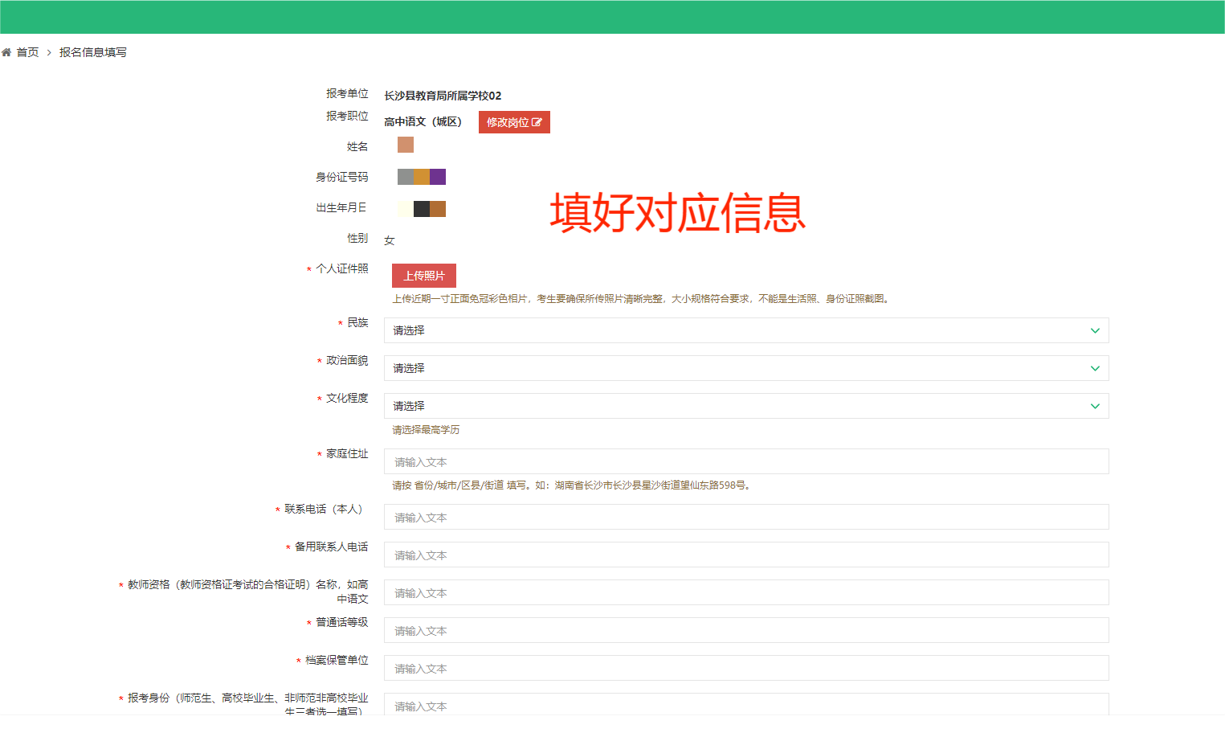This screenshot has height=737, width=1225.
Task: Open the 文化程度 dropdown
Action: [746, 406]
